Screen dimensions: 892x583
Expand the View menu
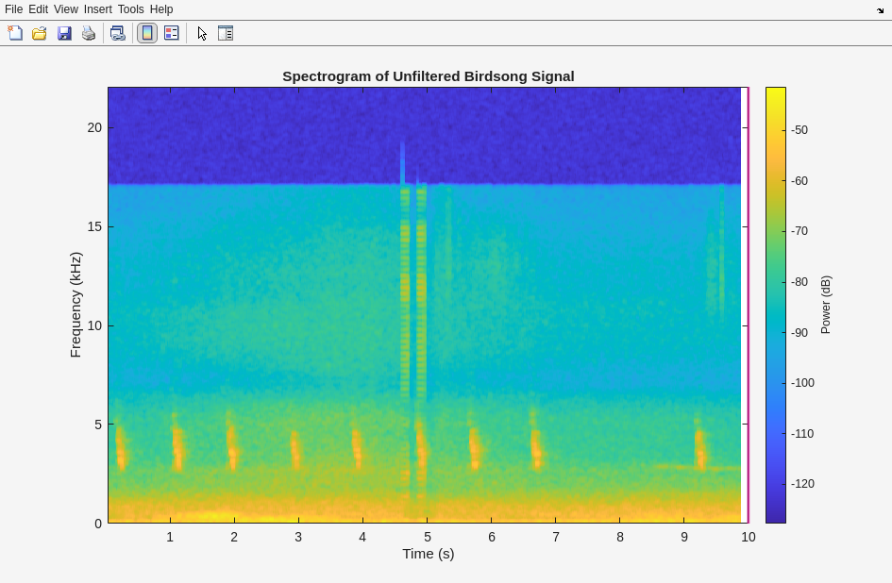point(66,9)
